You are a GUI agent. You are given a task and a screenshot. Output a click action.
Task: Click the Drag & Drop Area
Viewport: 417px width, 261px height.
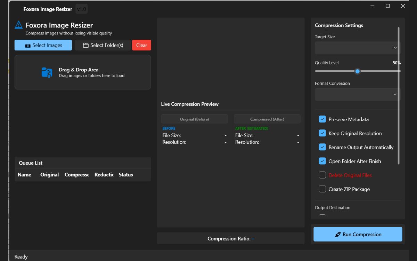point(83,72)
